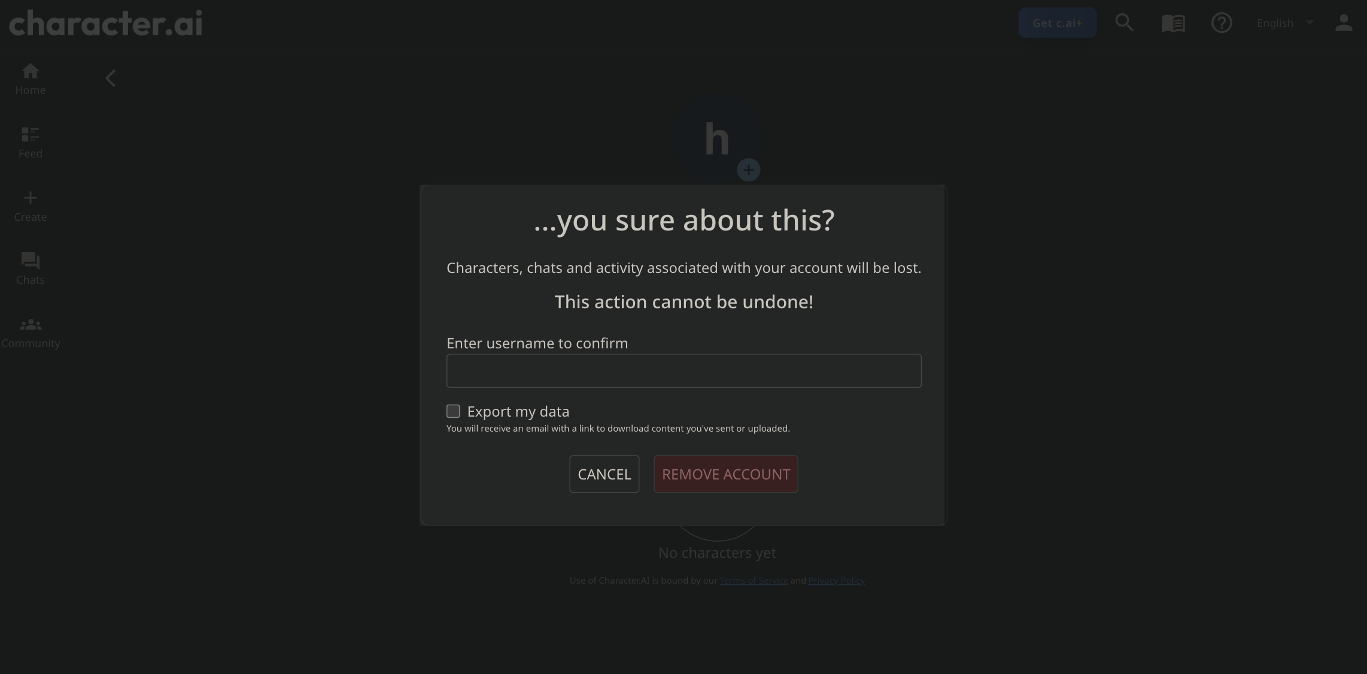Viewport: 1367px width, 674px height.
Task: Click the Help icon in top bar
Action: point(1222,22)
